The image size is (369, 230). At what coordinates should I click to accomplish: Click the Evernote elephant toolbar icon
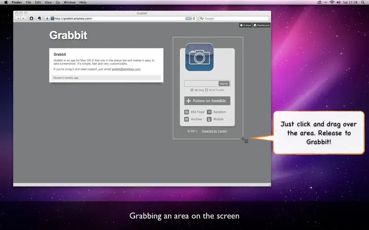tap(39, 18)
